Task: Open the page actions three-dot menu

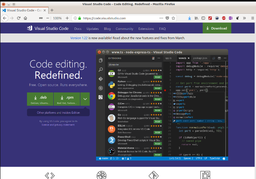Action: 161,18
